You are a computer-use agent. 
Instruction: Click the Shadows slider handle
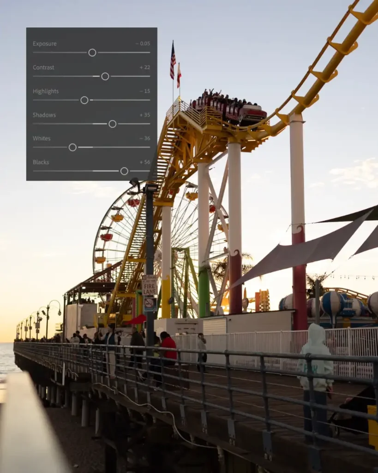pyautogui.click(x=112, y=123)
